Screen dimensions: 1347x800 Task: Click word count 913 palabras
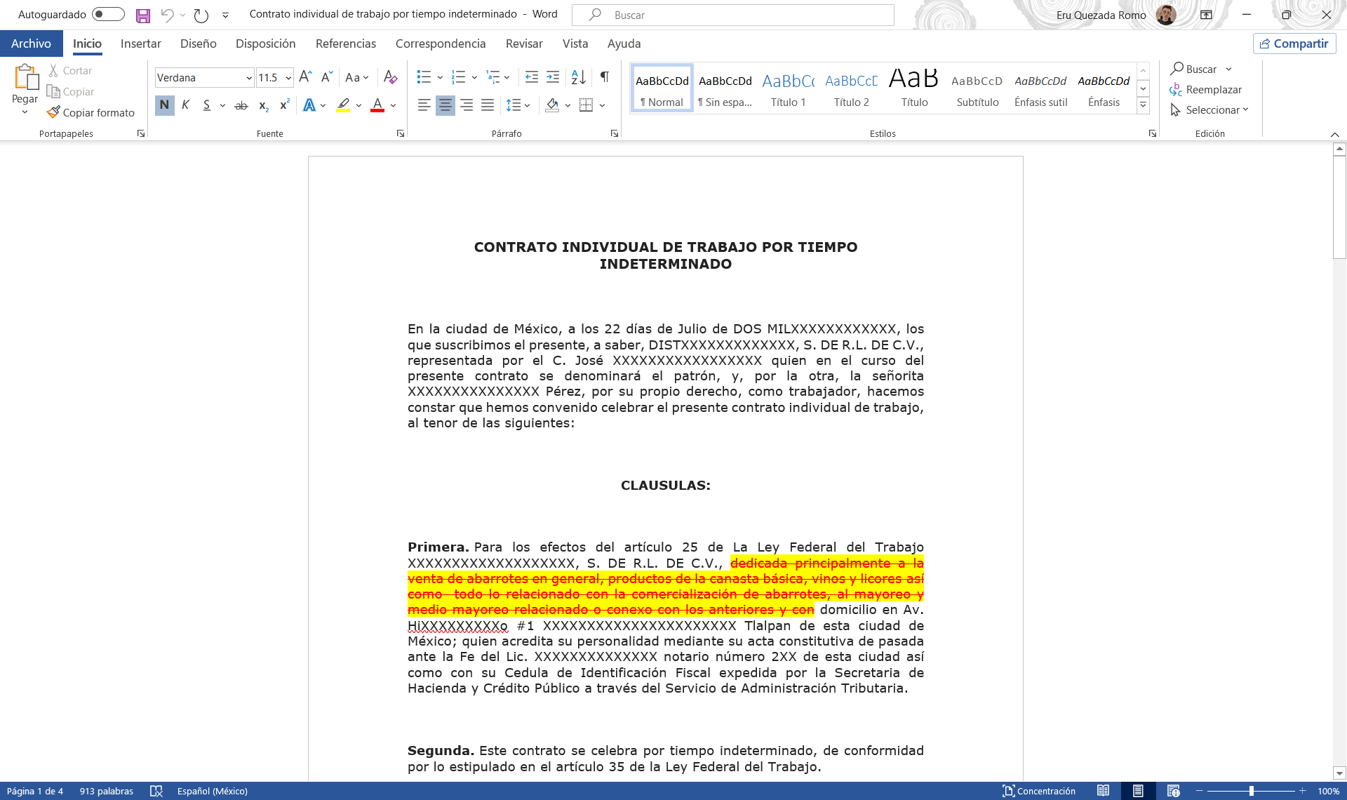[106, 791]
